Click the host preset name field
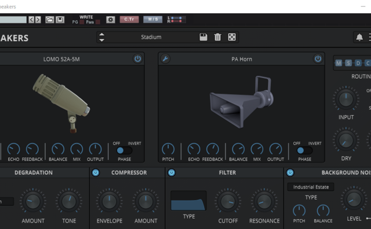371x229 pixels. pos(13,20)
